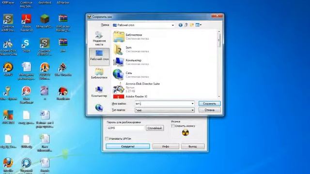
Task: Select the WinLocker Builder archive desktop icon
Action: click(x=63, y=23)
